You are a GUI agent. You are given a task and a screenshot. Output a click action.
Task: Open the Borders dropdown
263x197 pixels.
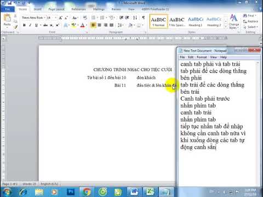(x=142, y=25)
